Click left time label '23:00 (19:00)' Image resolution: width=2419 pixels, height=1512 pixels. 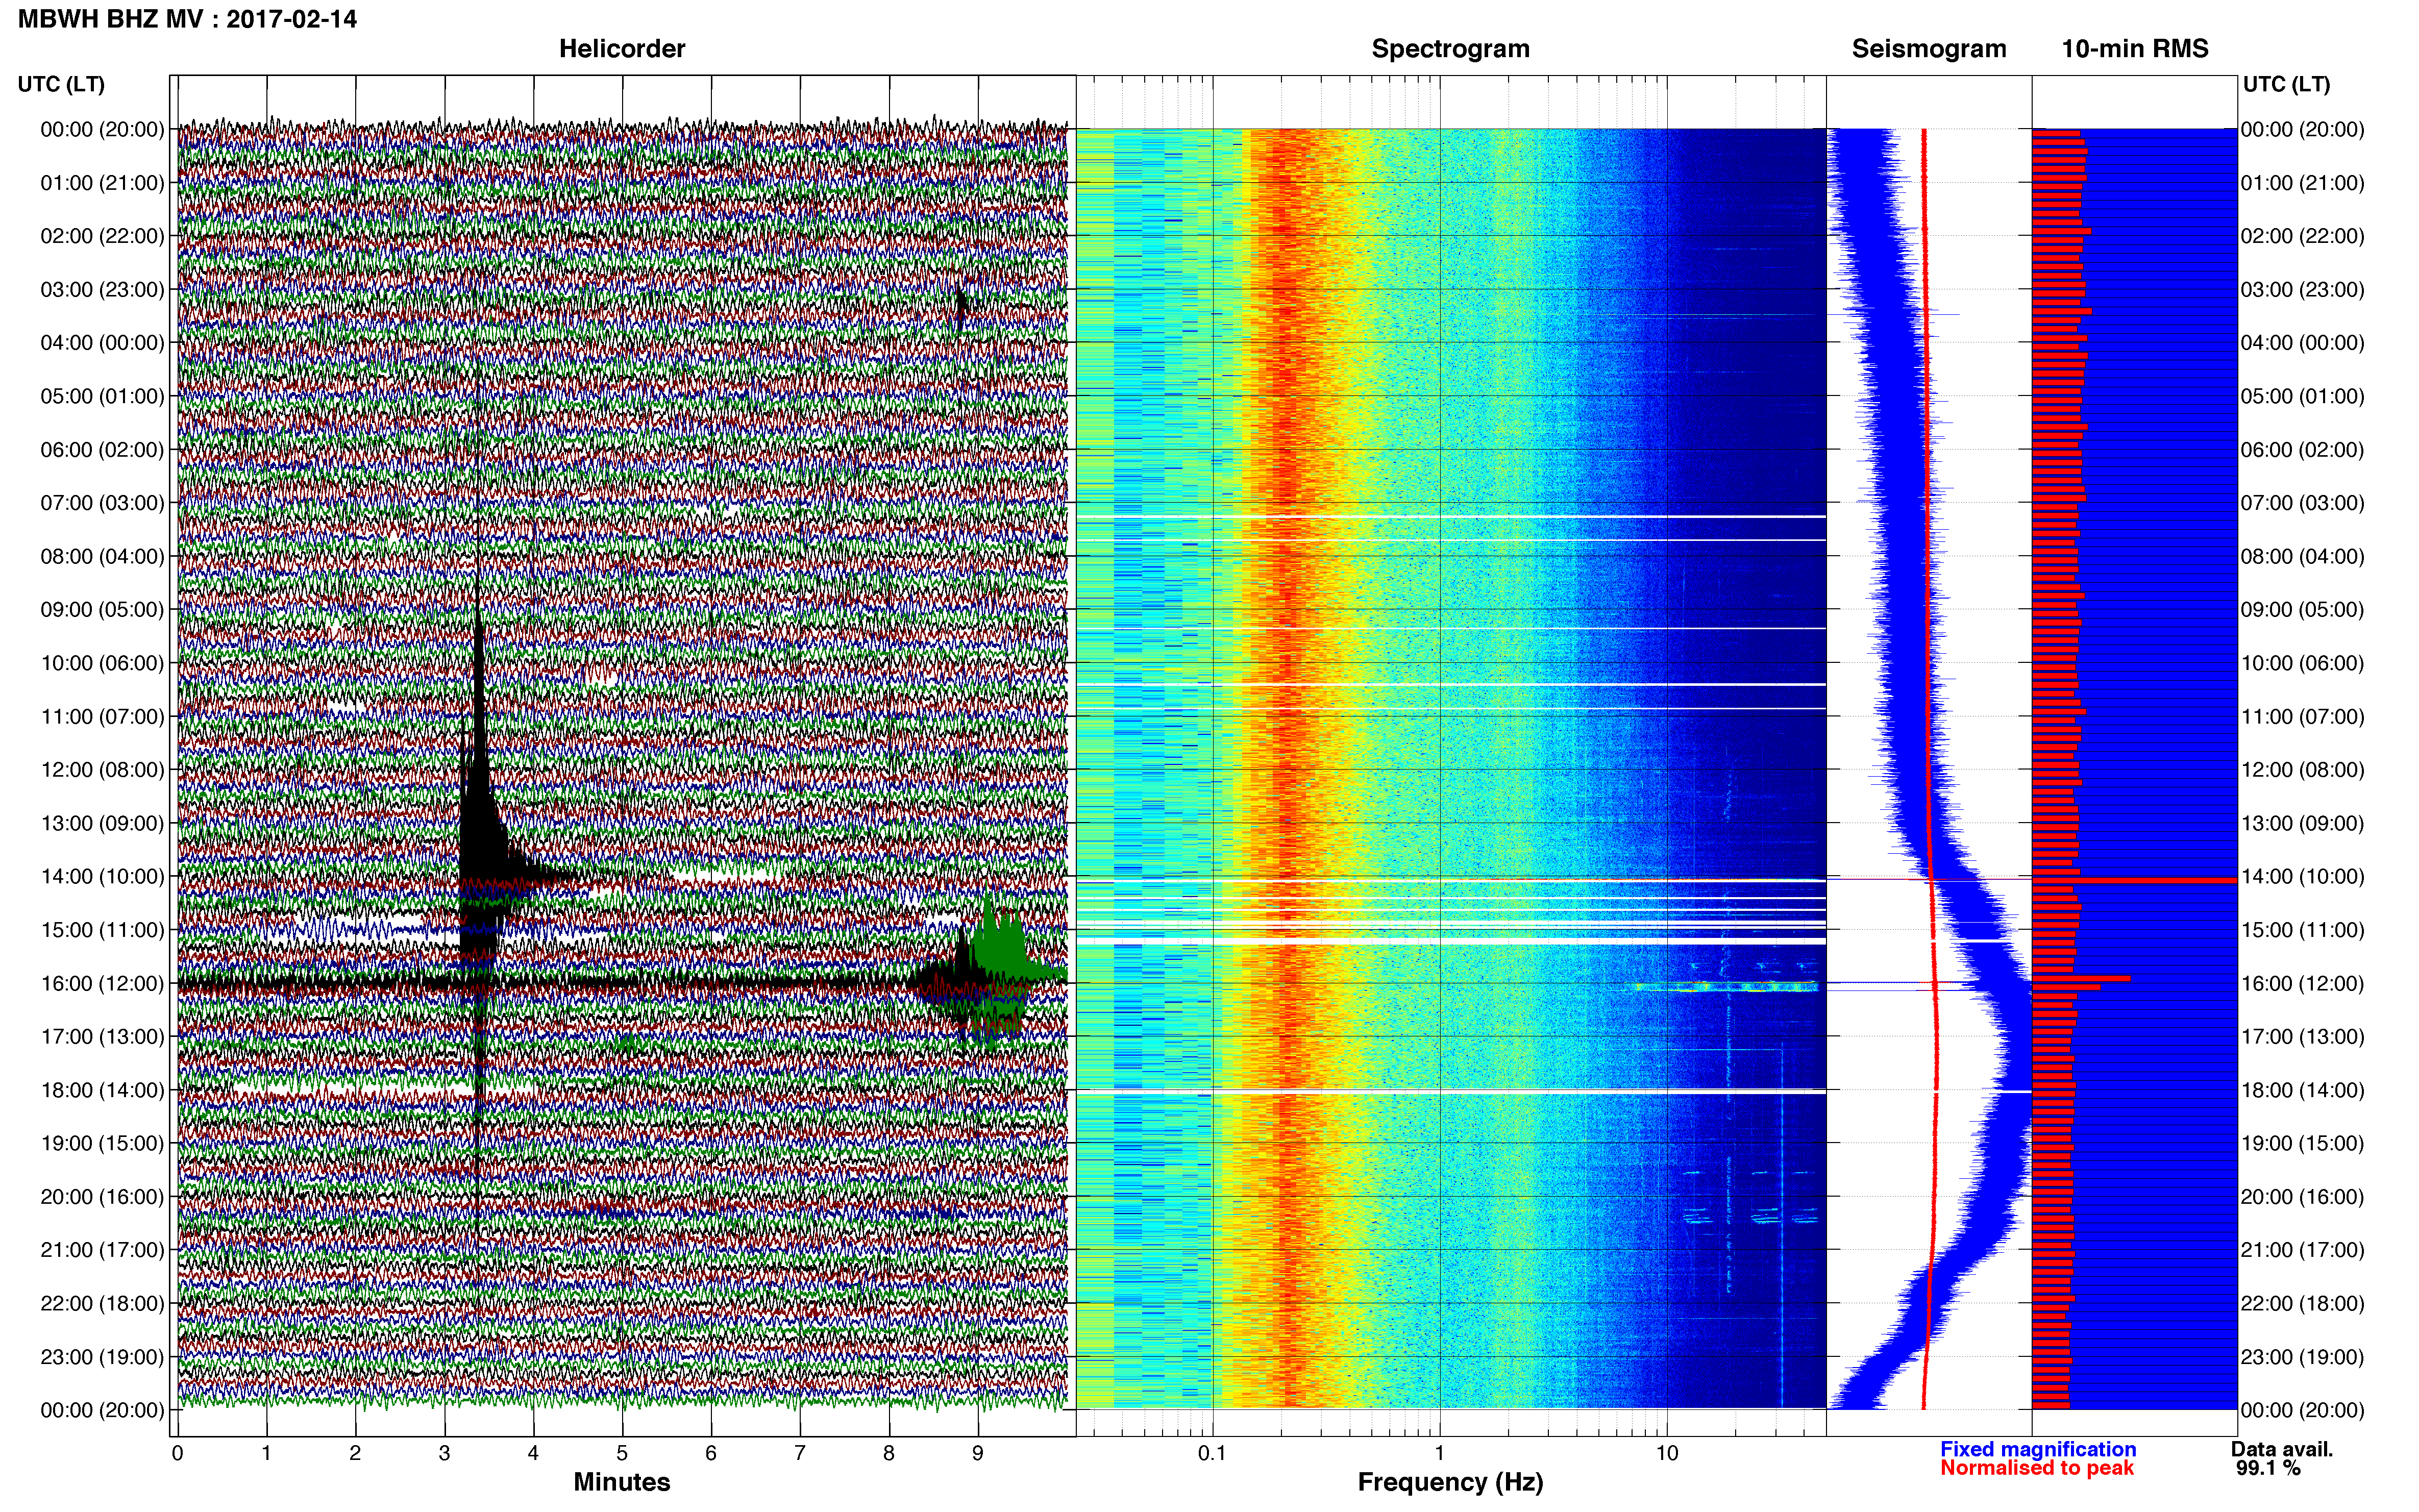pos(102,1357)
